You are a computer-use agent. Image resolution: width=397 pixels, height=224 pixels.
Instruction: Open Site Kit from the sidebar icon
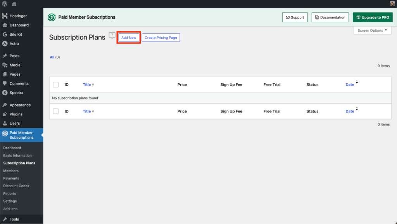pyautogui.click(x=5, y=34)
